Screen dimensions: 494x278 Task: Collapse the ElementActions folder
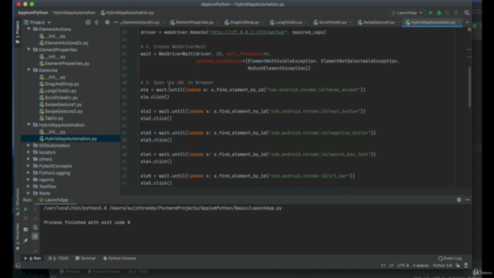tap(29, 29)
